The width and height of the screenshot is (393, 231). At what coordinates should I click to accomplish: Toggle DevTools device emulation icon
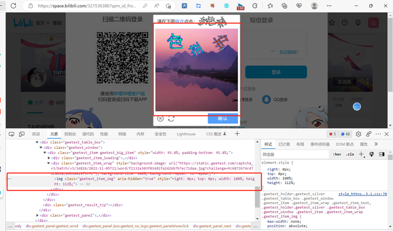[22, 134]
